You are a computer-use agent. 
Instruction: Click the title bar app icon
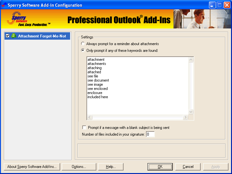pos(4,5)
